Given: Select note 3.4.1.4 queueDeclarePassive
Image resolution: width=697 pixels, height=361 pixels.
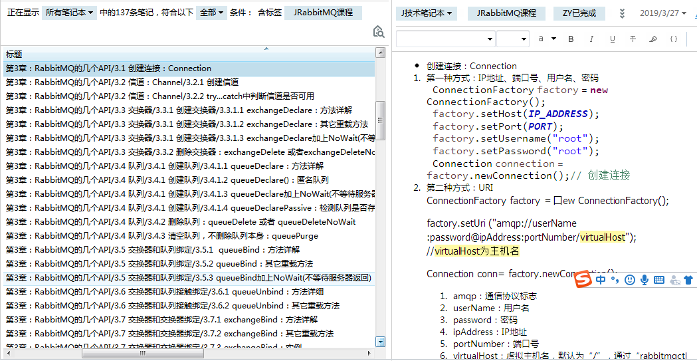Looking at the screenshot, I should tap(189, 207).
